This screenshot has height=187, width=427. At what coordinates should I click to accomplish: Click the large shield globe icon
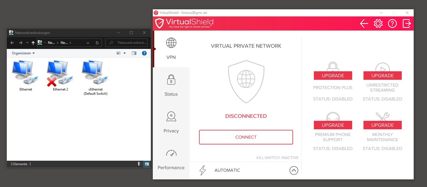(x=246, y=82)
